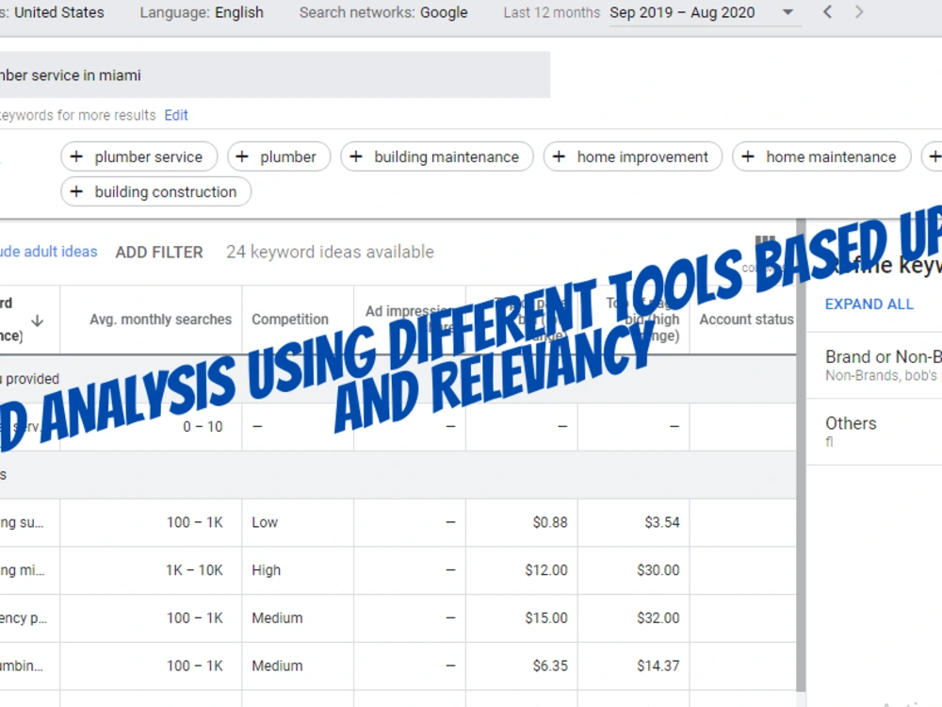
Task: Click EXPAND ALL in refine keywords panel
Action: (869, 304)
